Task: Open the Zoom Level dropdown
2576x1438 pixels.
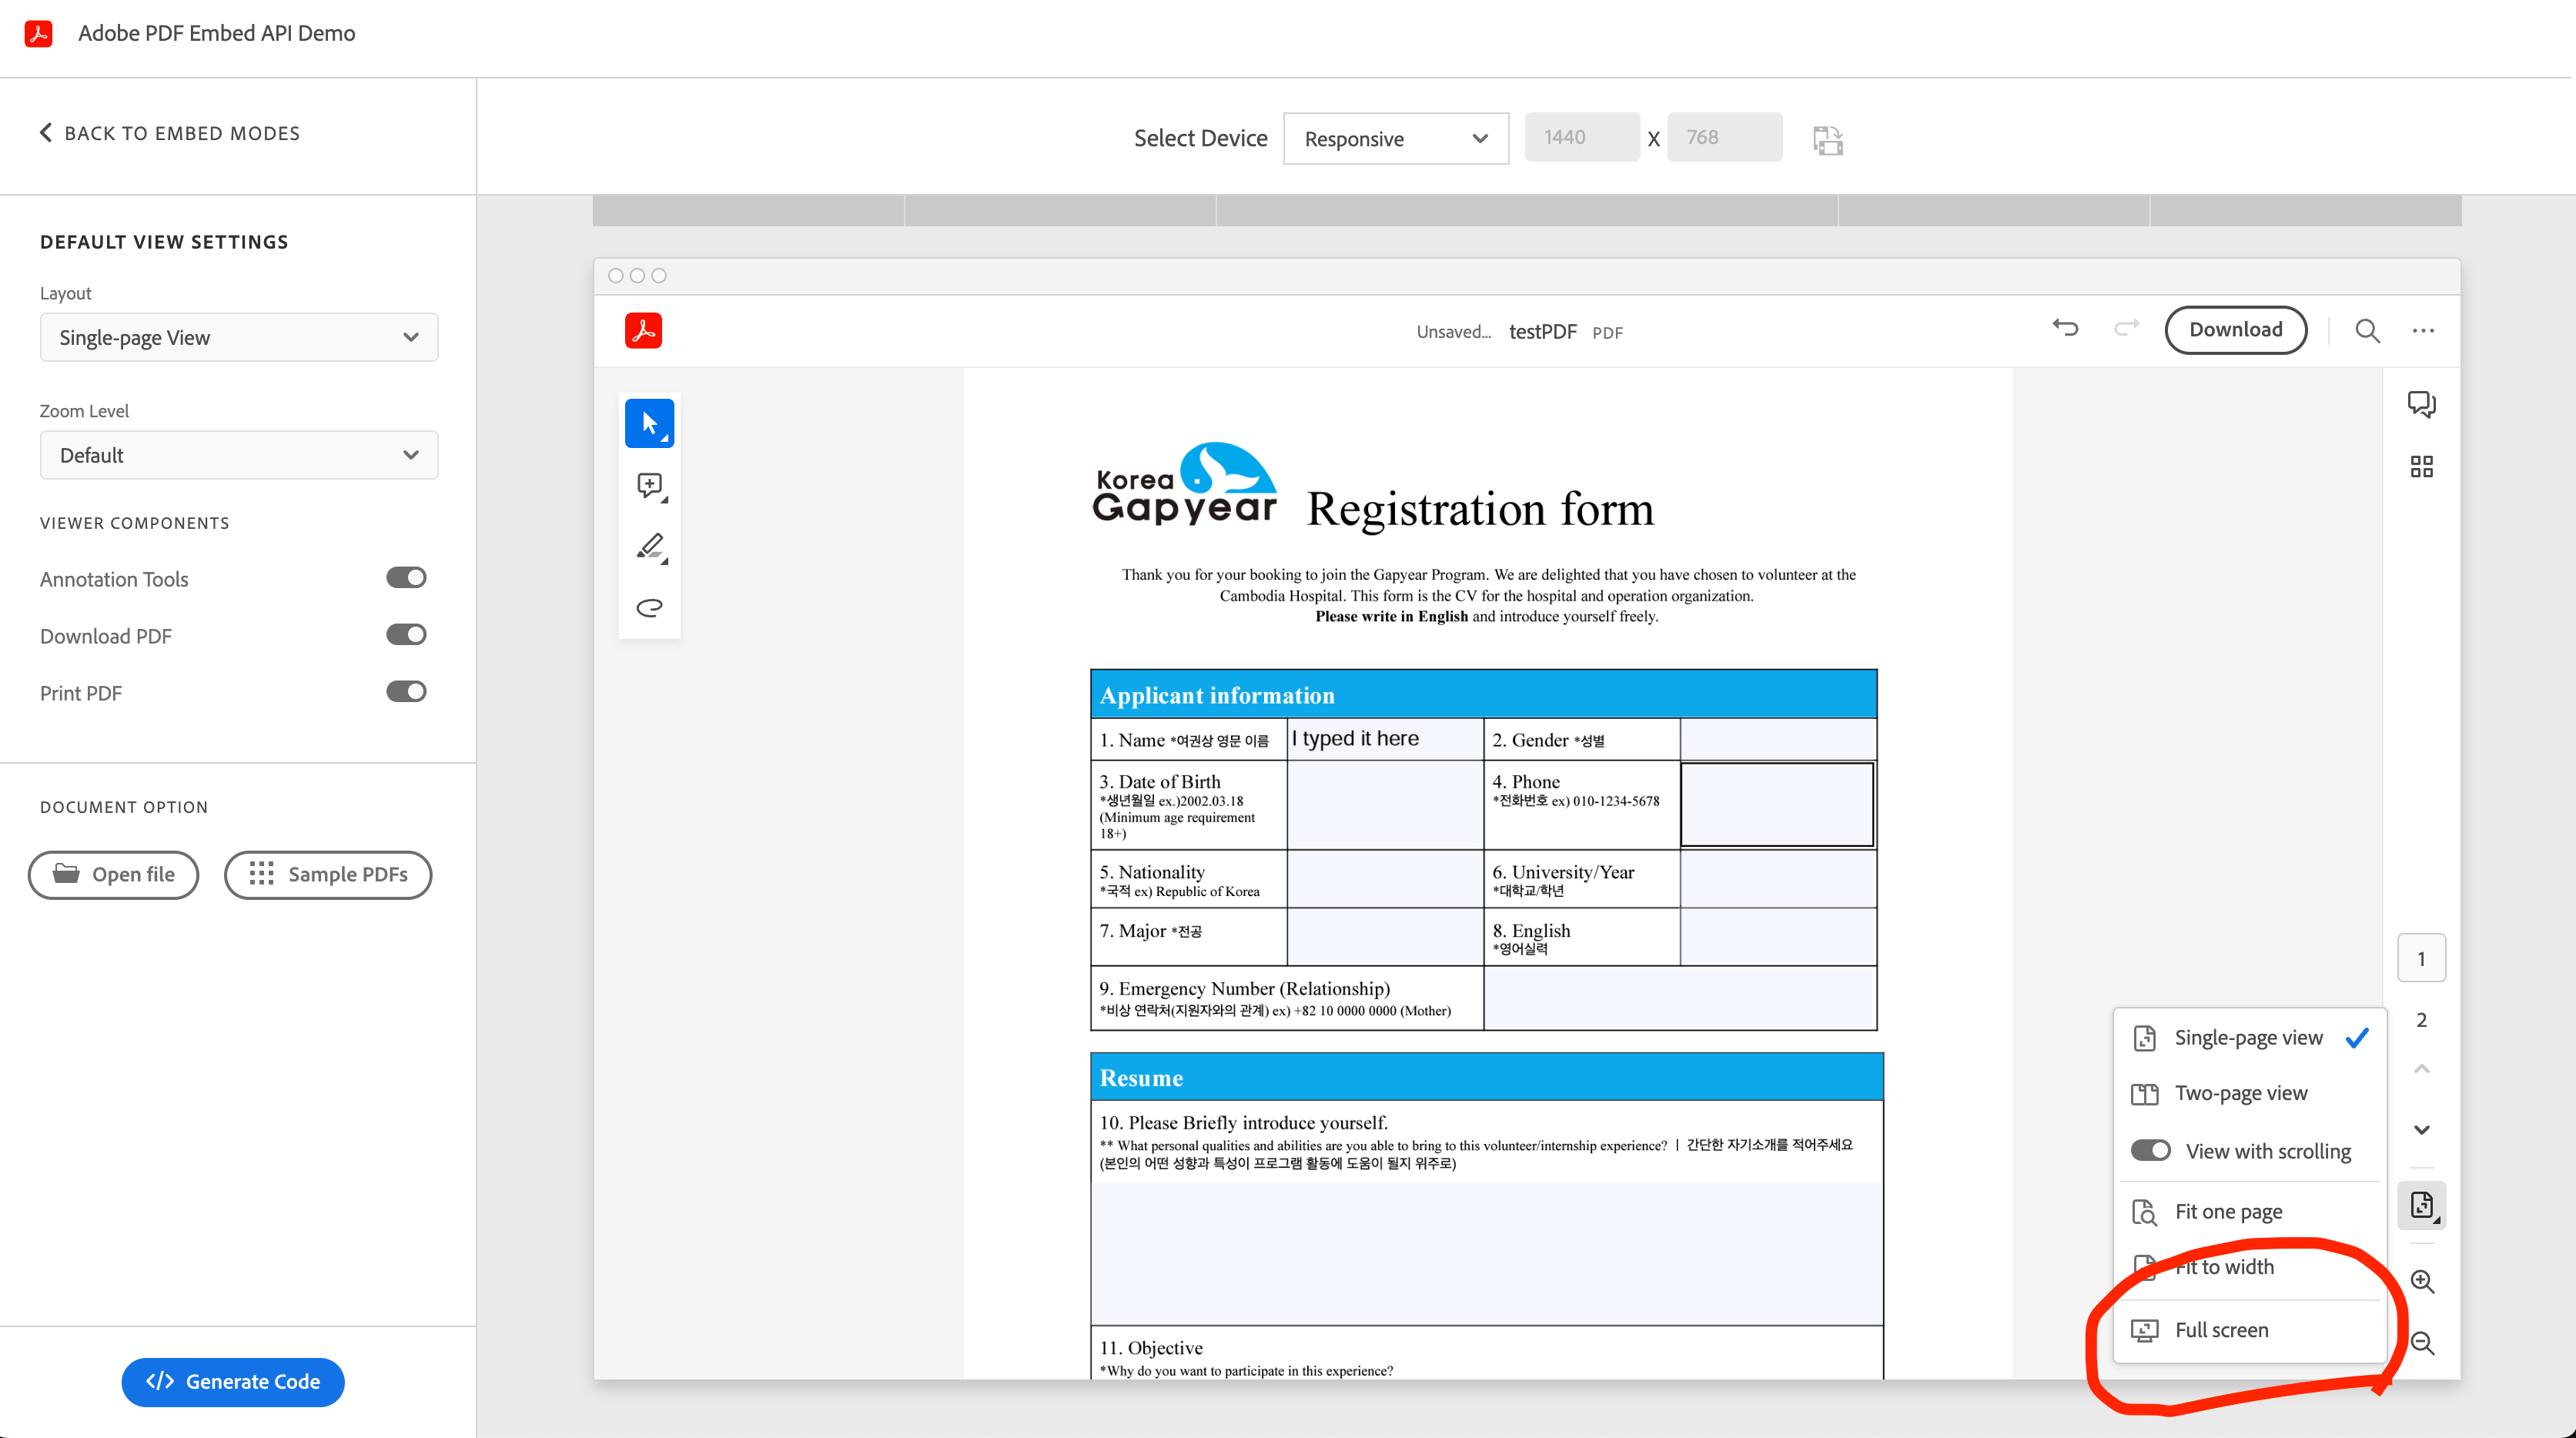Action: point(239,455)
